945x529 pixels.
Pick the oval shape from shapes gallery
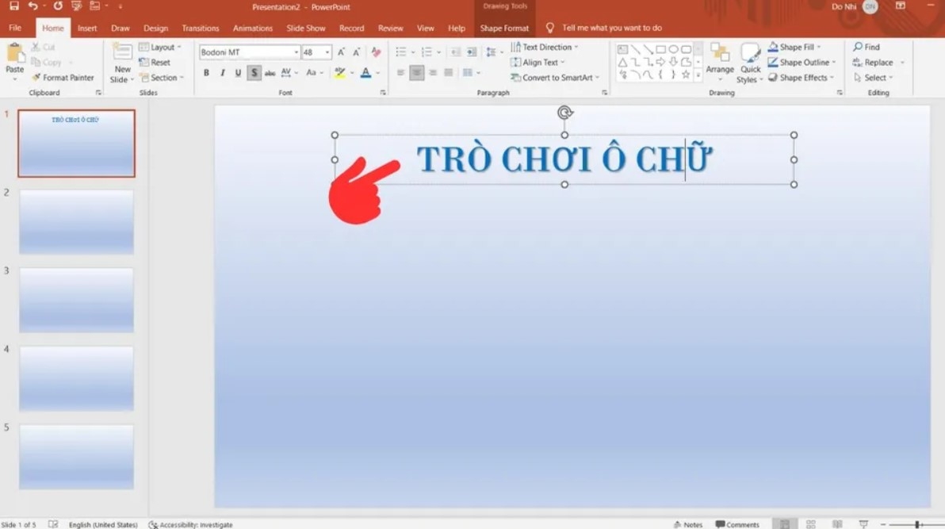673,49
